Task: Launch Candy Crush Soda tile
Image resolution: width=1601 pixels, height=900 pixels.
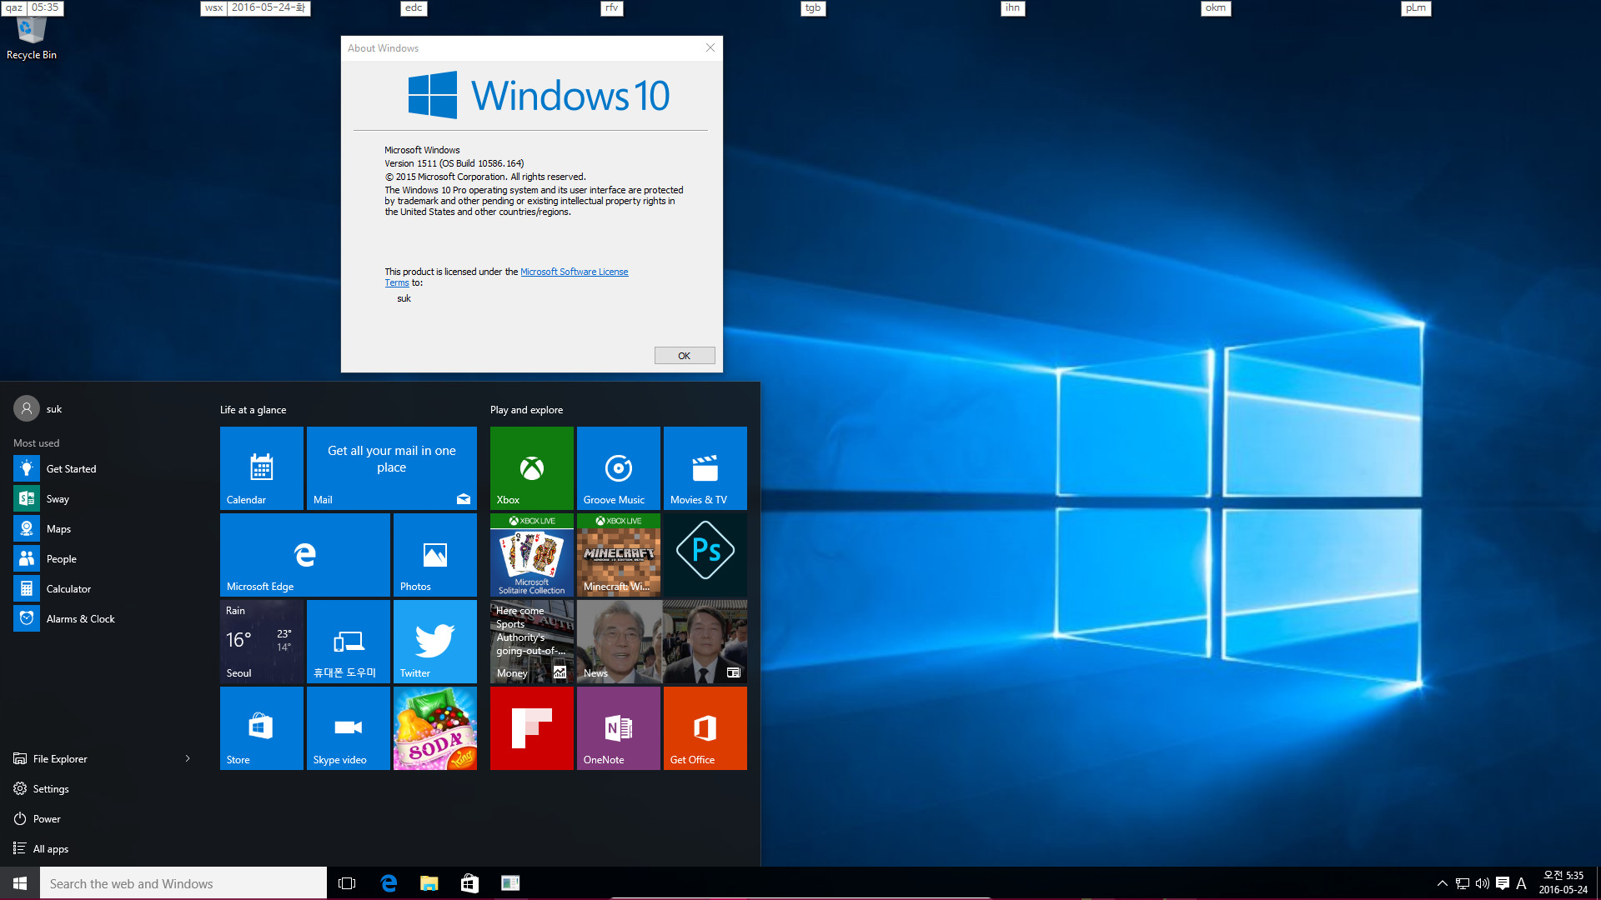Action: 435,728
